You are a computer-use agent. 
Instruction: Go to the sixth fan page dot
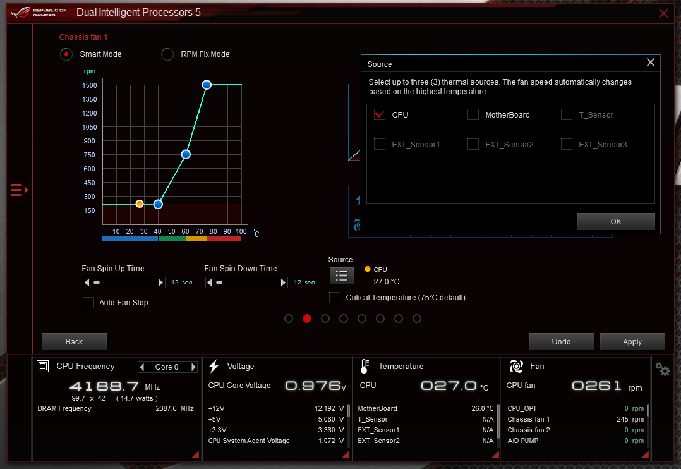[x=380, y=319]
